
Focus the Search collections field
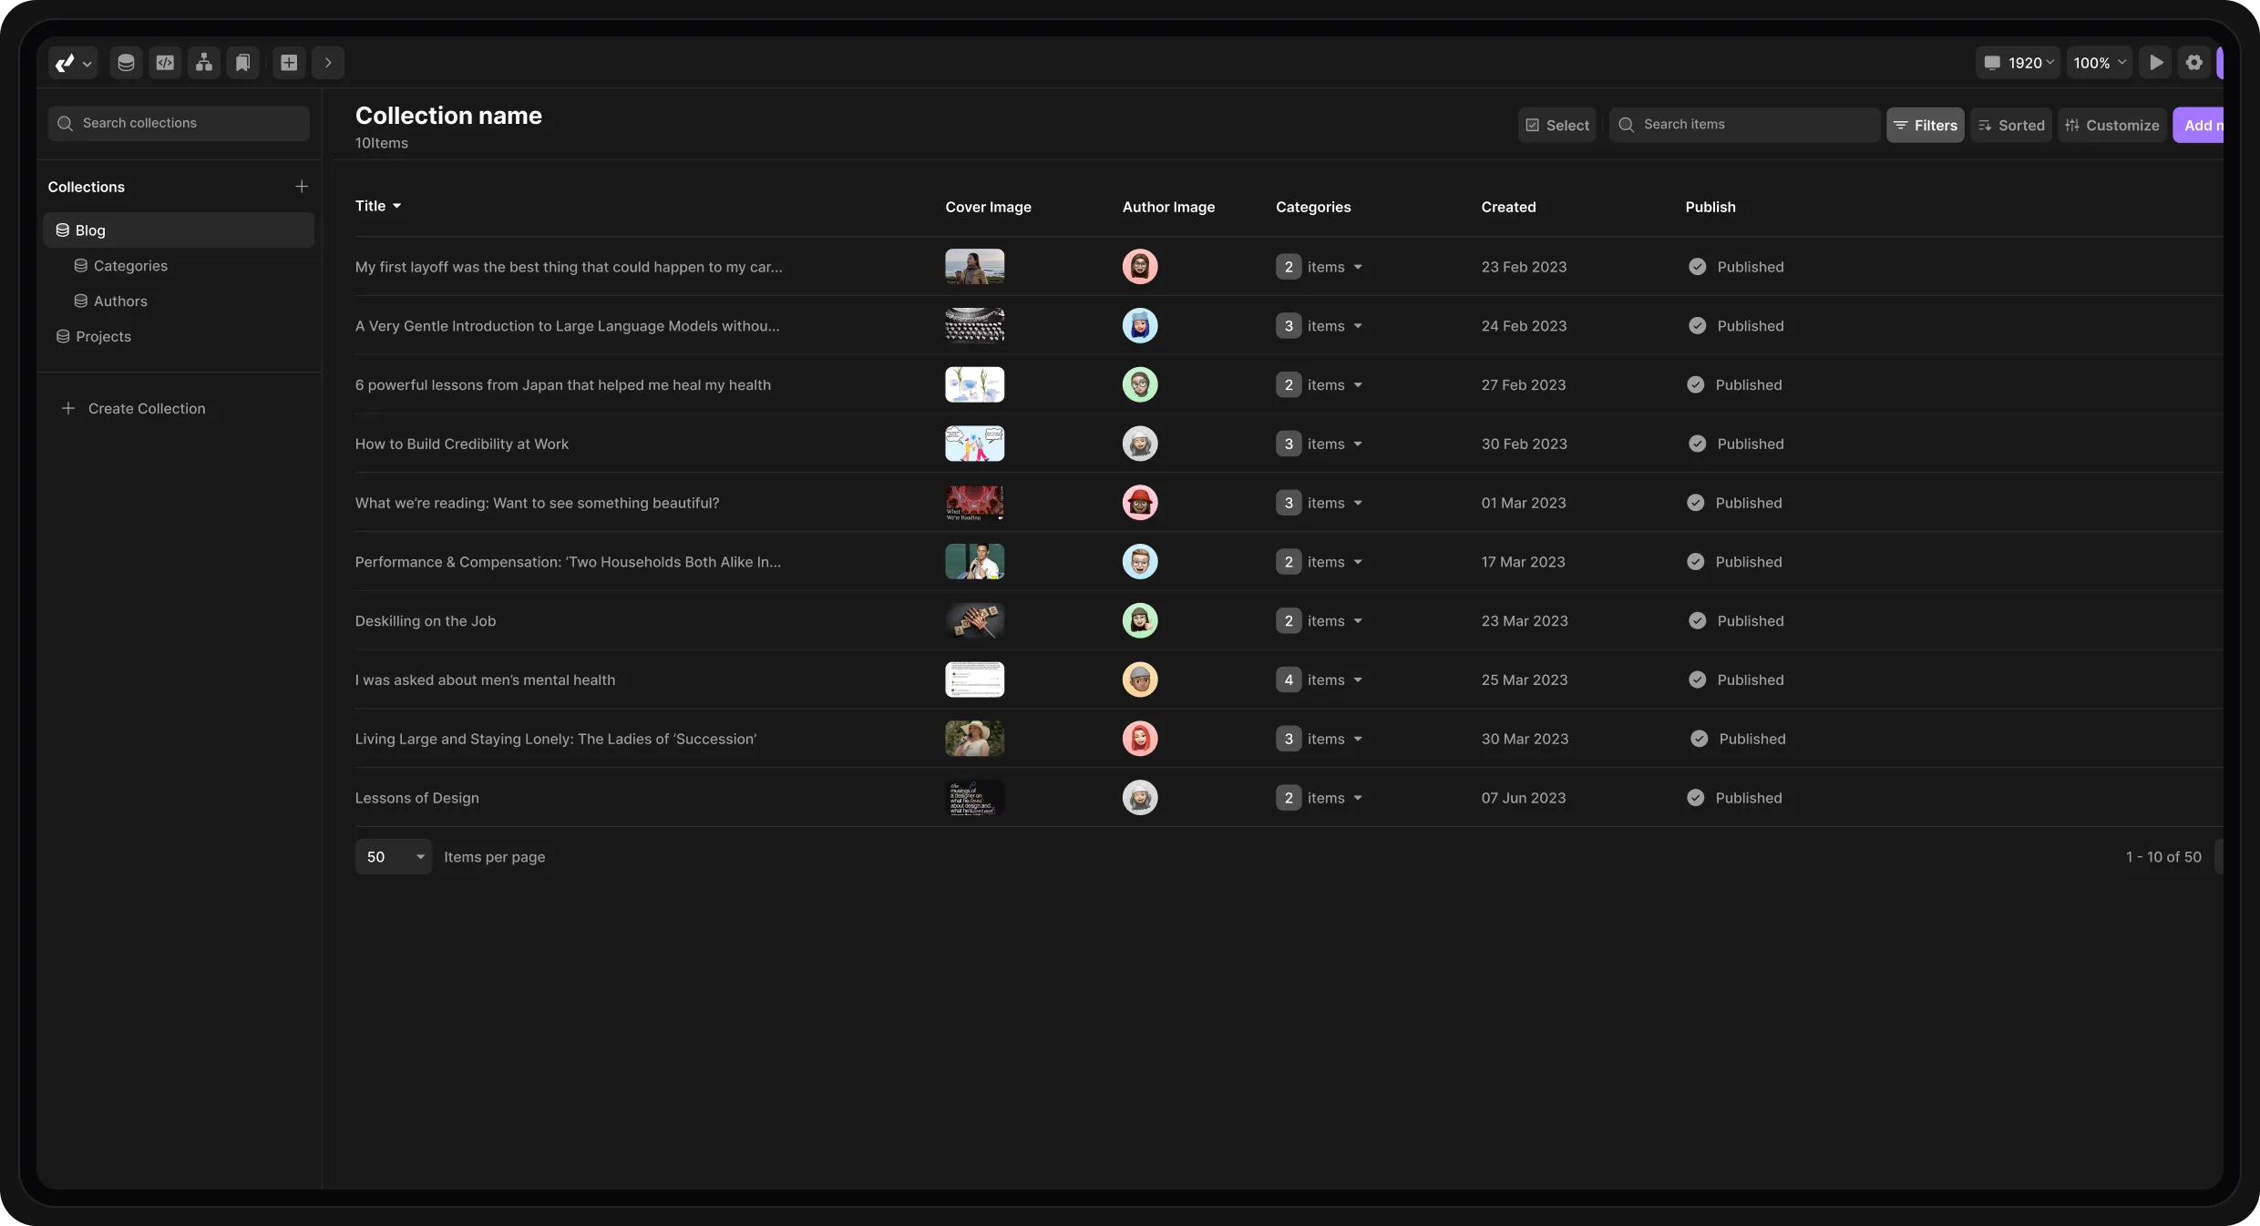click(179, 123)
